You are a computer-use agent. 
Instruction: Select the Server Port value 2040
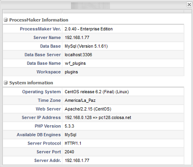click(x=69, y=152)
